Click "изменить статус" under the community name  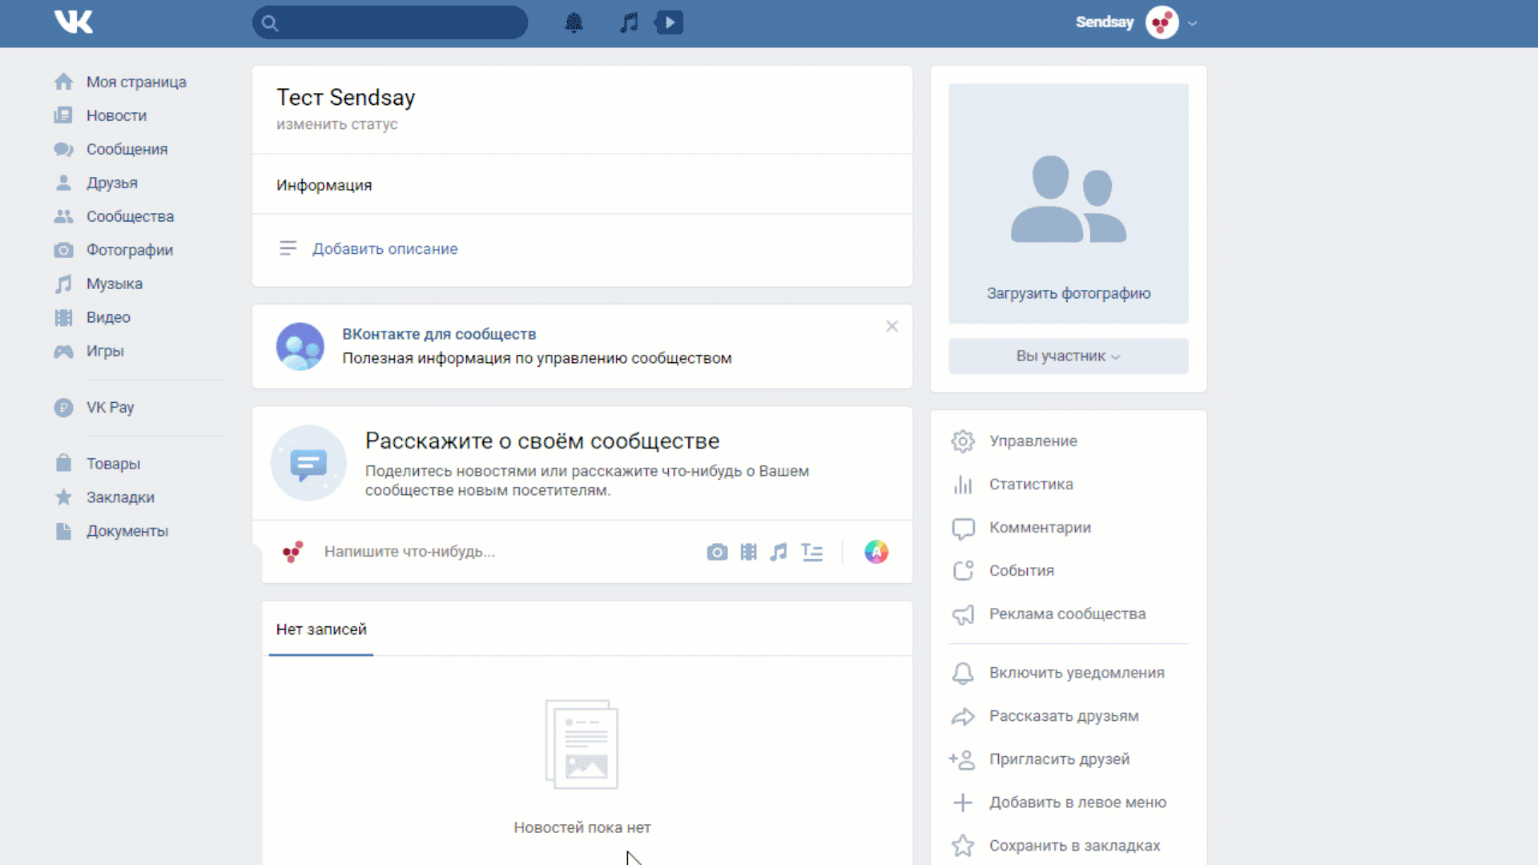click(336, 124)
